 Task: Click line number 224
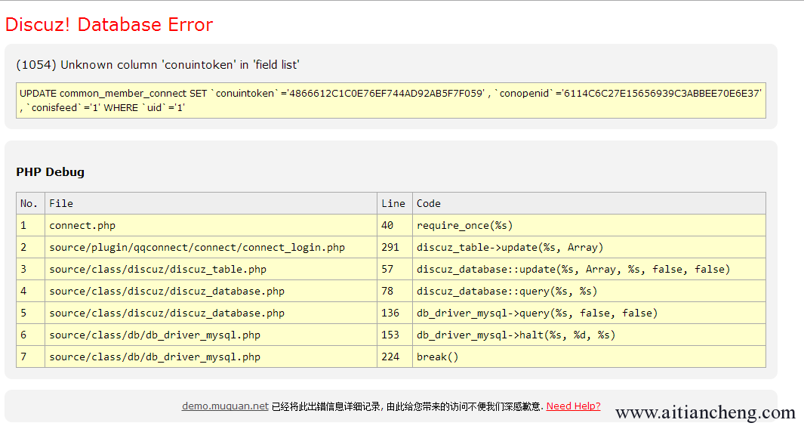pos(394,357)
